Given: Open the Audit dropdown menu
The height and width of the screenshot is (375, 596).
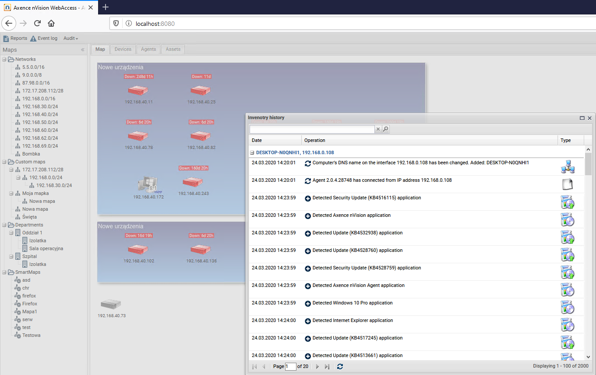Looking at the screenshot, I should pos(71,39).
